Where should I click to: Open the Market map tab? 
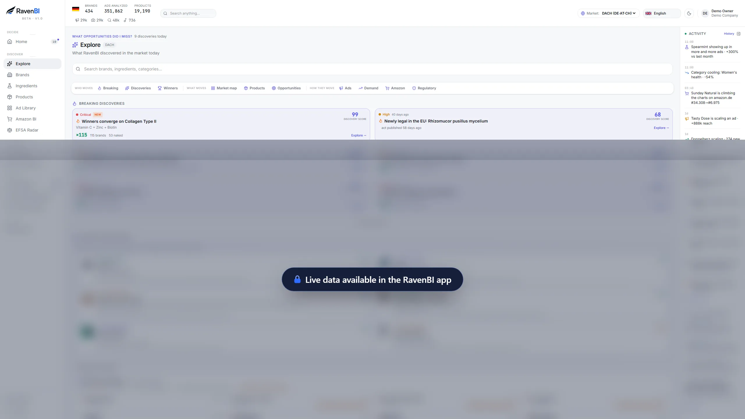(x=224, y=88)
